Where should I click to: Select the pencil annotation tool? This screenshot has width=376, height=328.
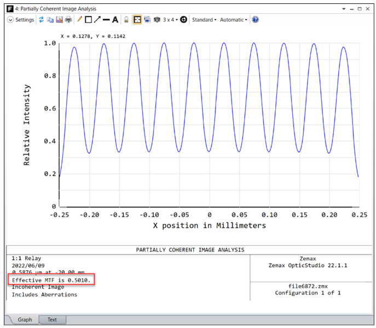79,19
